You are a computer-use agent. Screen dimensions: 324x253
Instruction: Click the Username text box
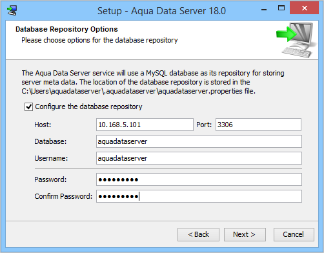click(x=199, y=158)
